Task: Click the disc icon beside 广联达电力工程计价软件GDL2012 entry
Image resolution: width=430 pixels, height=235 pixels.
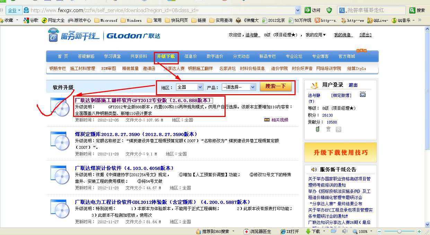Action: (x=60, y=209)
